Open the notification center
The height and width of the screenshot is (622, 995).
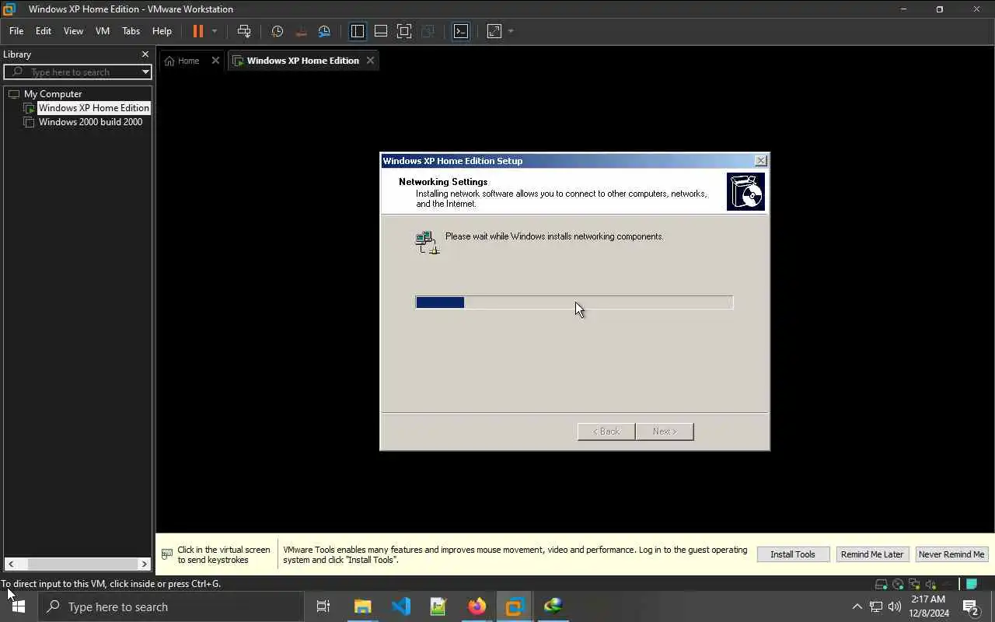971,606
